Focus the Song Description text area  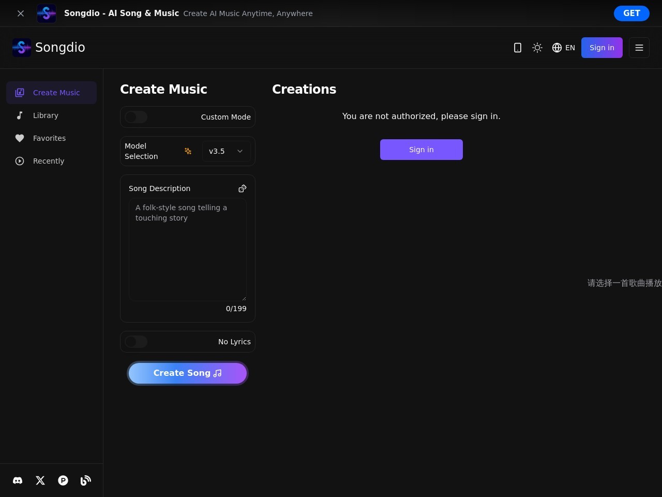click(x=187, y=248)
